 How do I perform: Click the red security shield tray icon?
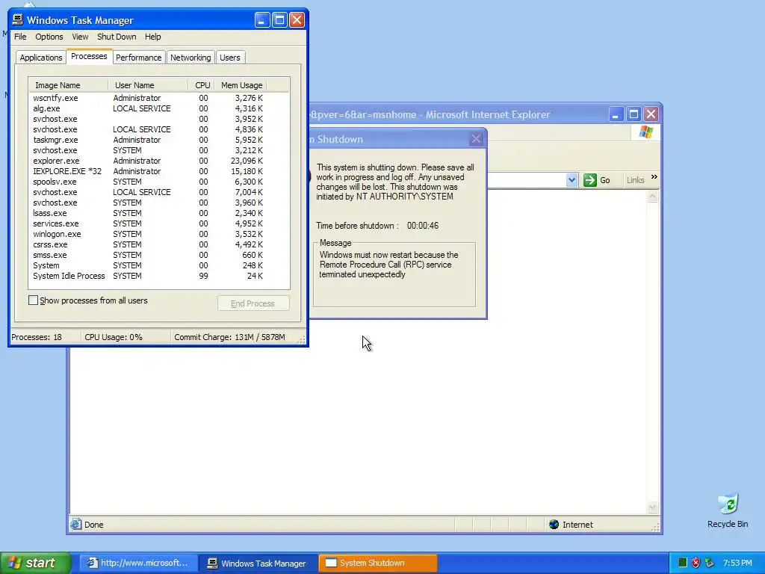[696, 563]
